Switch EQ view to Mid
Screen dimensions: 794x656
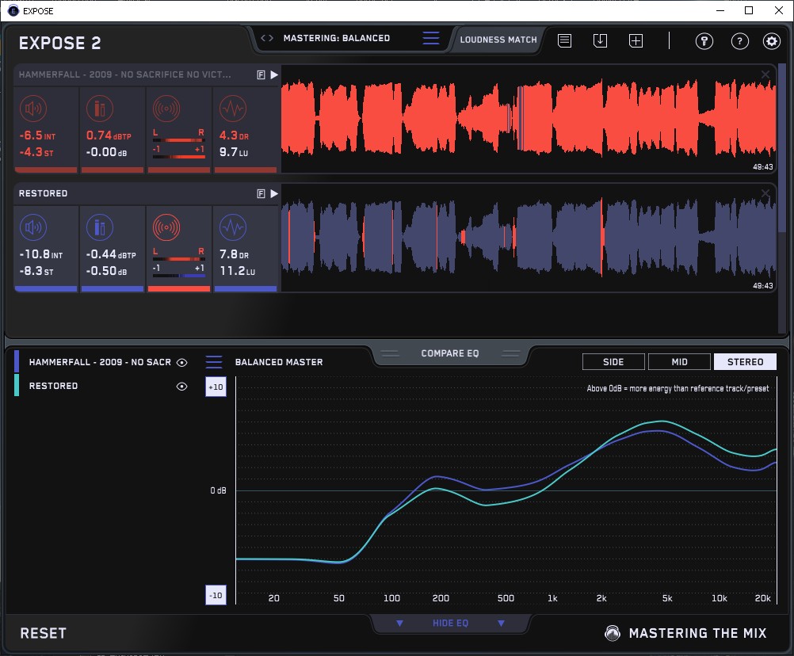coord(679,362)
